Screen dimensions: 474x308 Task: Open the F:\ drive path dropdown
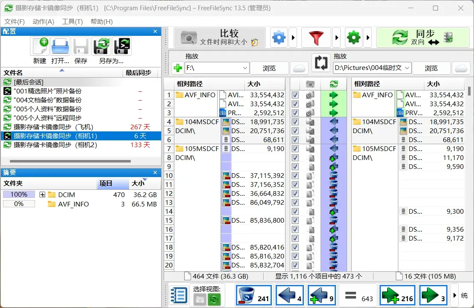click(x=246, y=68)
